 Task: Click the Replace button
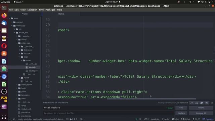181,113
